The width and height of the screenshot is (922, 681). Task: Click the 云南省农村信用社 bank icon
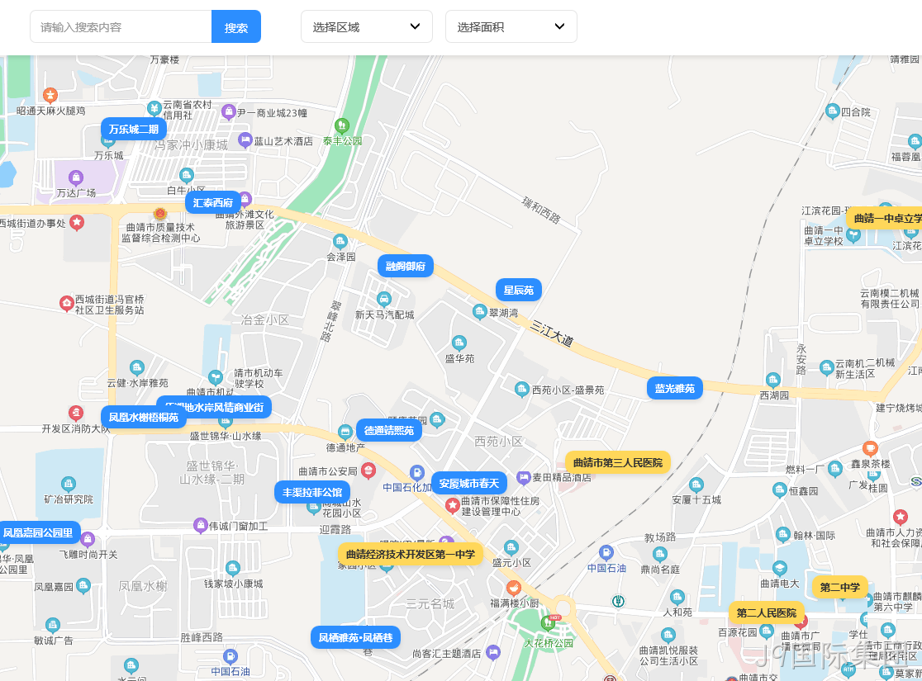click(x=154, y=109)
